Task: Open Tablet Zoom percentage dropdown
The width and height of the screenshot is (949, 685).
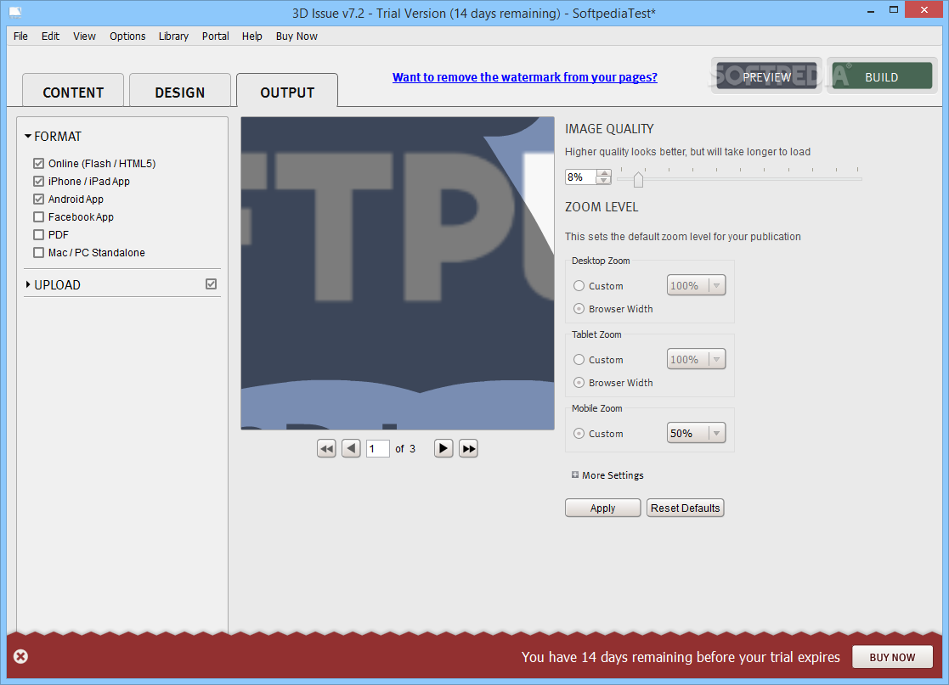Action: click(x=696, y=359)
